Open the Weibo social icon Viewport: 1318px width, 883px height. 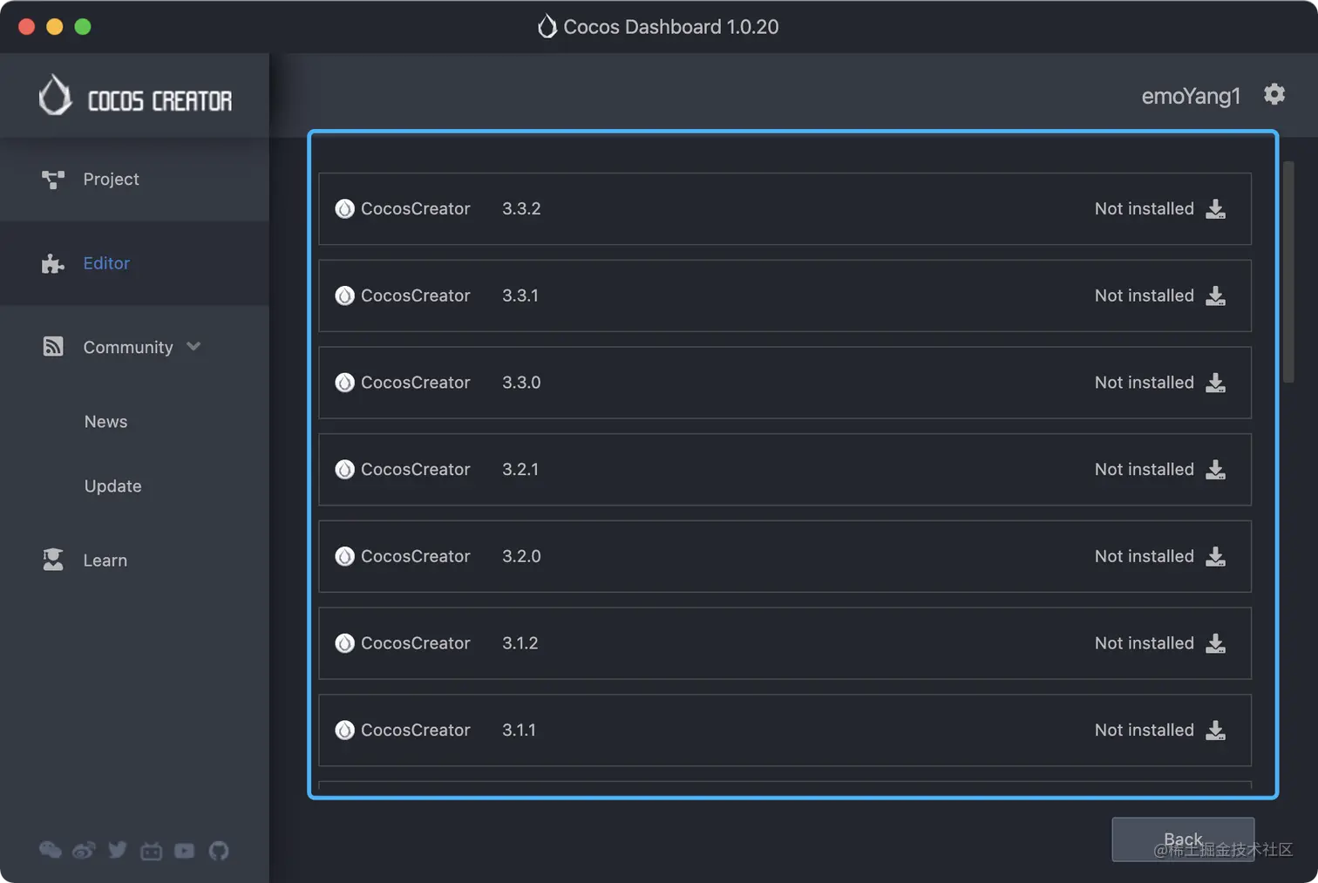(x=84, y=850)
